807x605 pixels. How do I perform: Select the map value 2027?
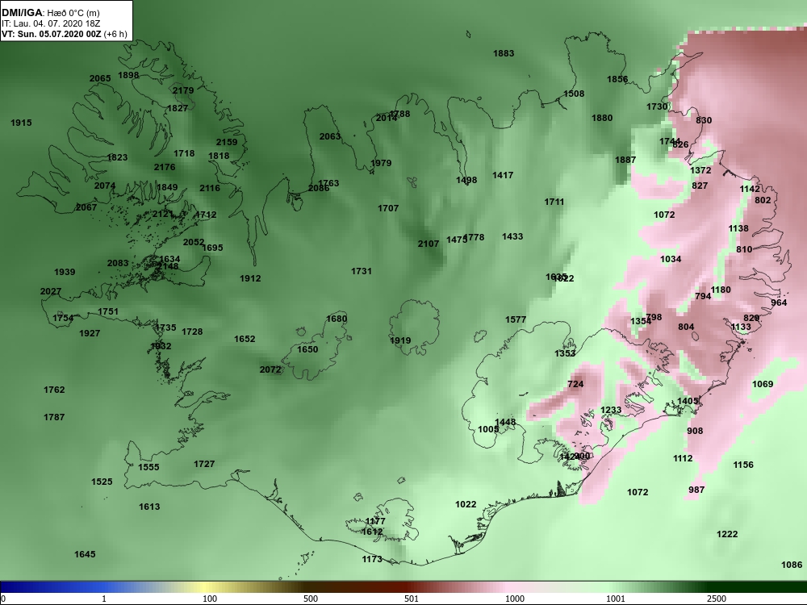[50, 292]
